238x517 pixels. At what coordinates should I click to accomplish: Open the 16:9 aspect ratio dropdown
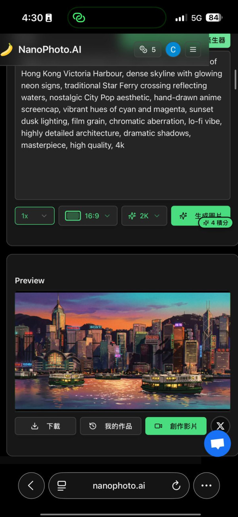point(88,216)
